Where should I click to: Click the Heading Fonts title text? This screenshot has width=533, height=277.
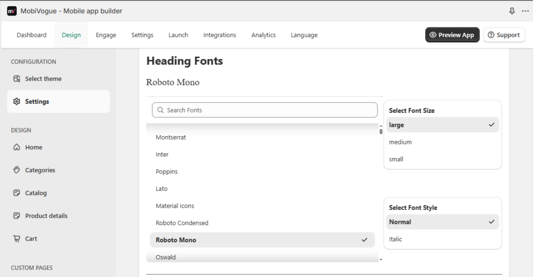click(185, 61)
